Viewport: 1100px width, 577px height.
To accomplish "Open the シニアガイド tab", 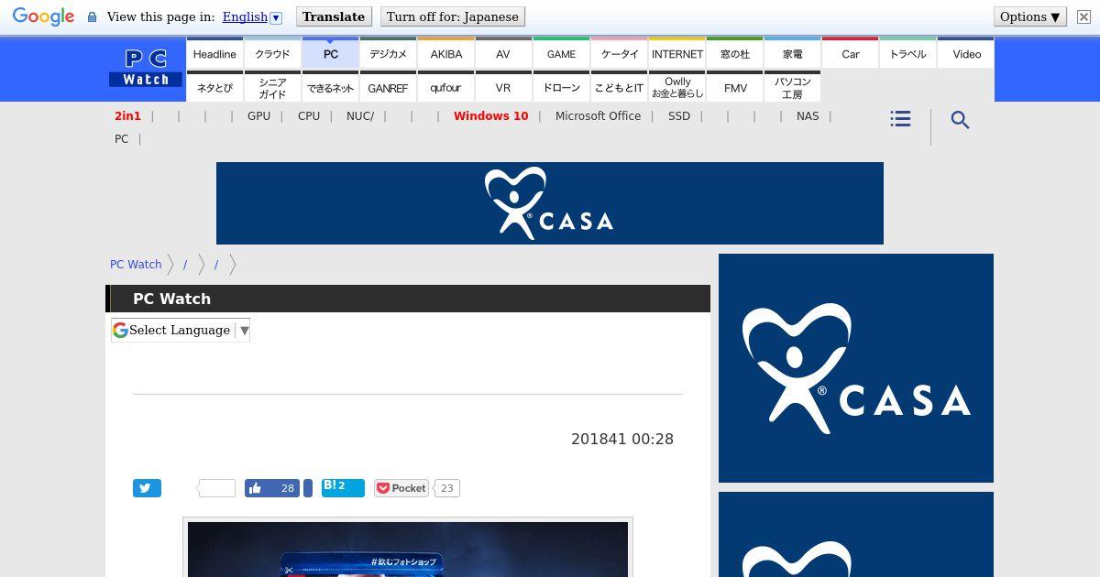I will click(272, 87).
